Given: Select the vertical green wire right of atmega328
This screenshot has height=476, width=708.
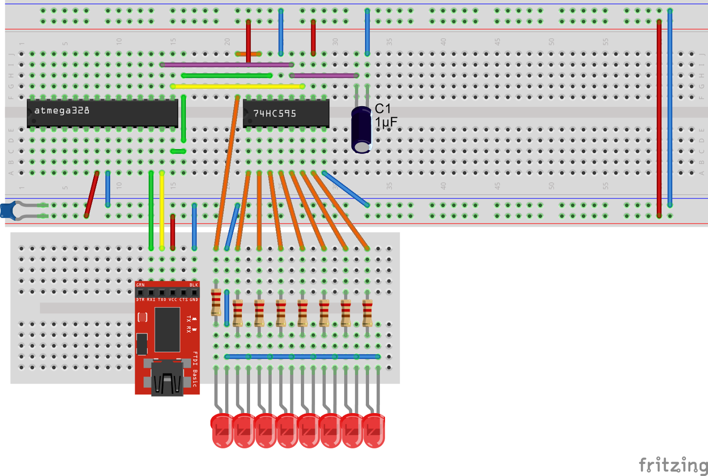Looking at the screenshot, I should (x=184, y=119).
